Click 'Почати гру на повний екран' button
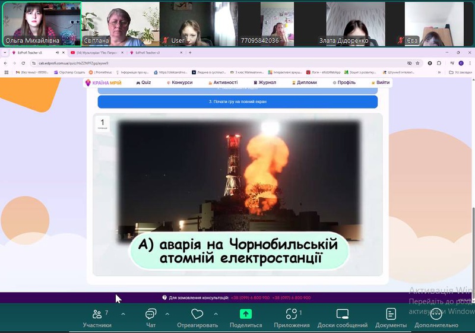475x333 pixels. pos(237,102)
